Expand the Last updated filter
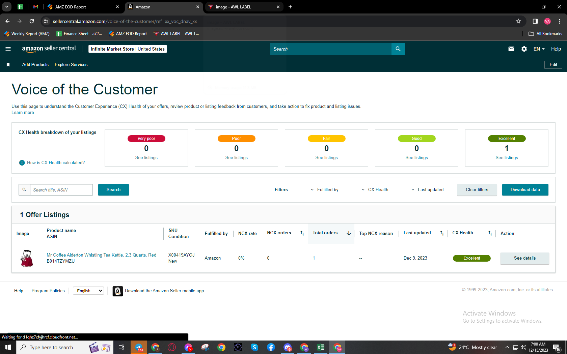The image size is (567, 354). (x=427, y=190)
